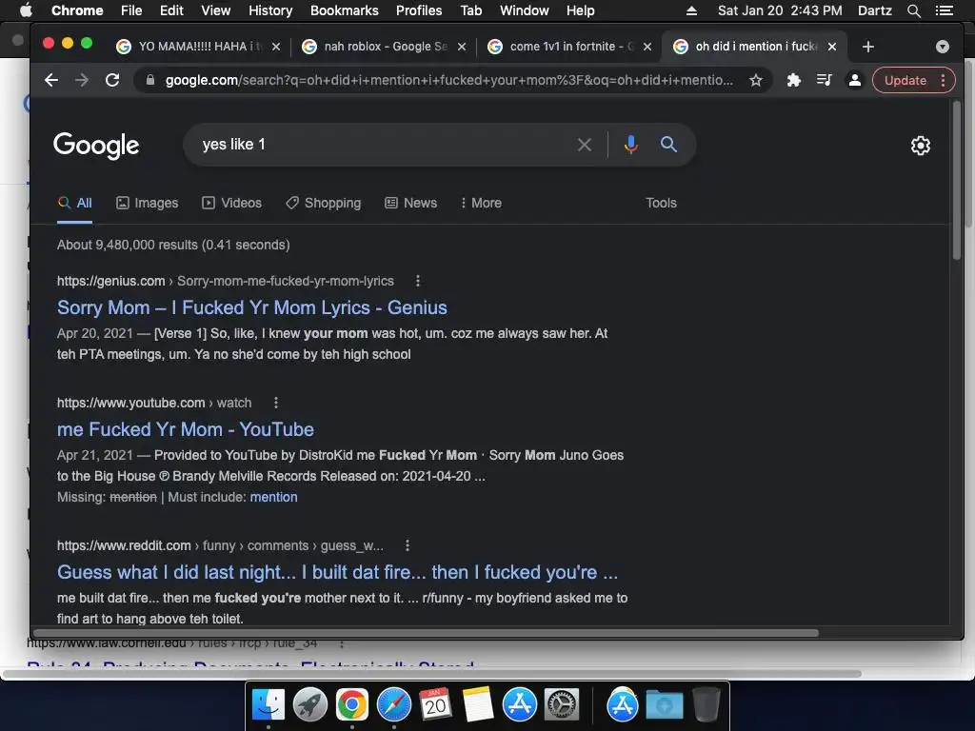This screenshot has height=731, width=975.
Task: Click the Google logo
Action: [96, 146]
